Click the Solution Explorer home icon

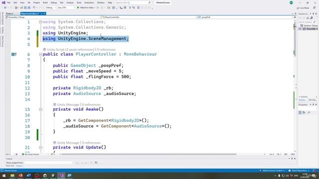click(308, 18)
